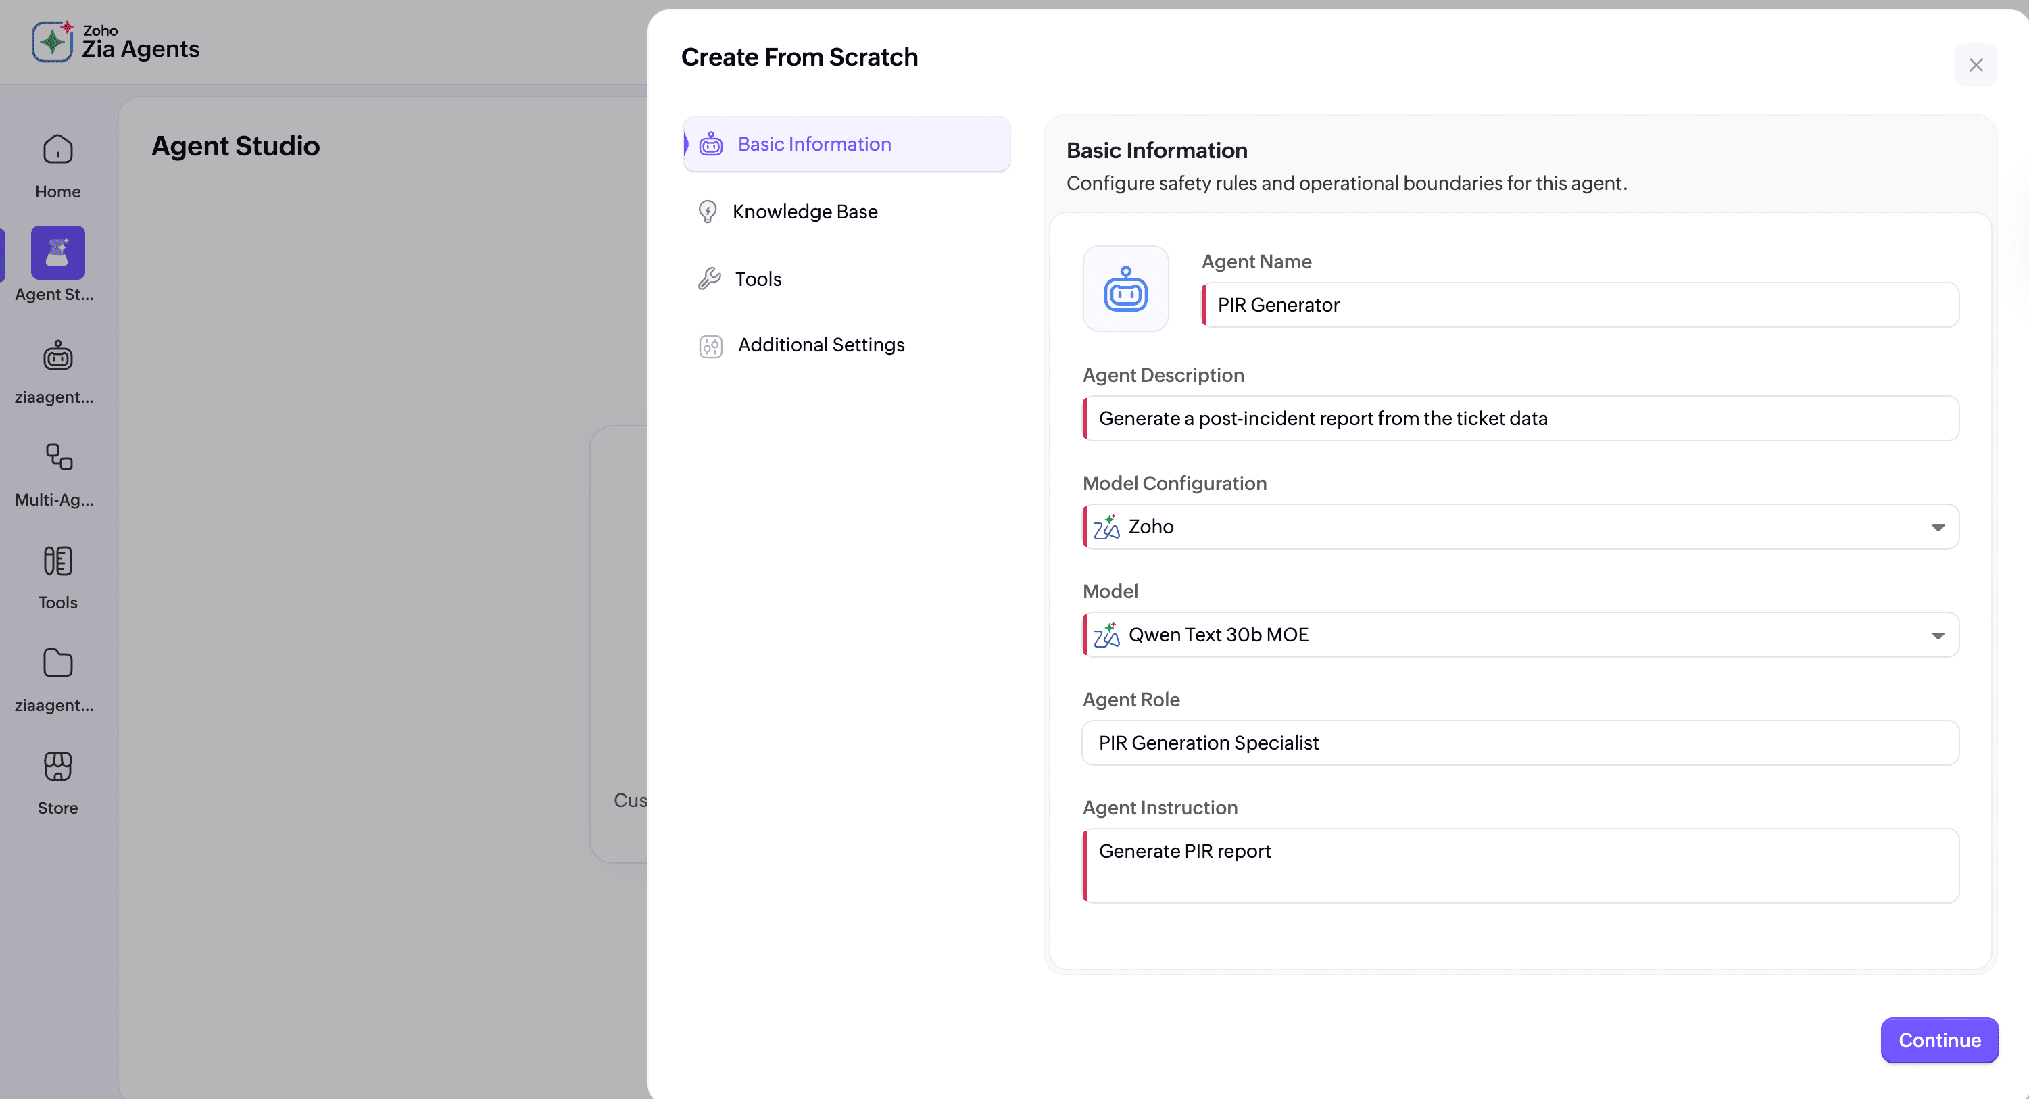Go to the Tools step
Image resolution: width=2029 pixels, height=1099 pixels.
(758, 279)
